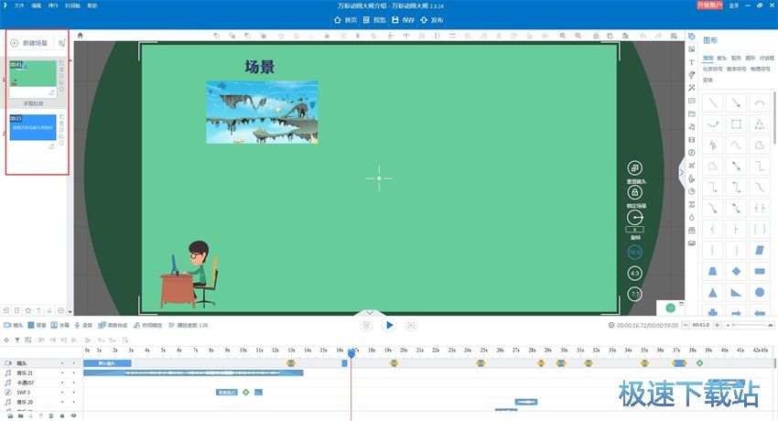Open the 帮助 (Help) menu
Viewport: 778px width, 421px height.
click(92, 5)
